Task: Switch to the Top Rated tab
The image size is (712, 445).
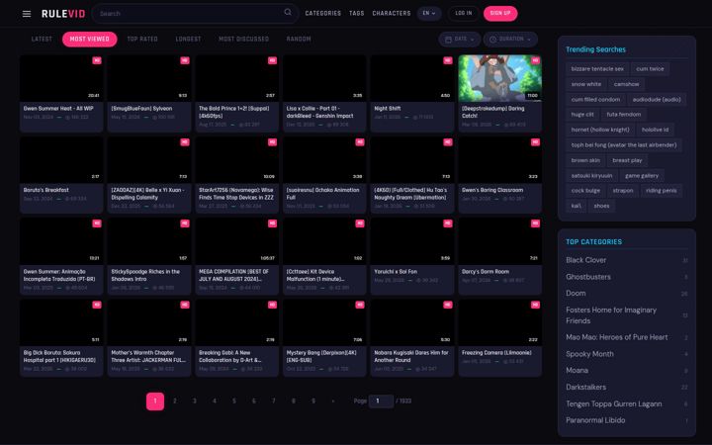Action: click(x=142, y=39)
